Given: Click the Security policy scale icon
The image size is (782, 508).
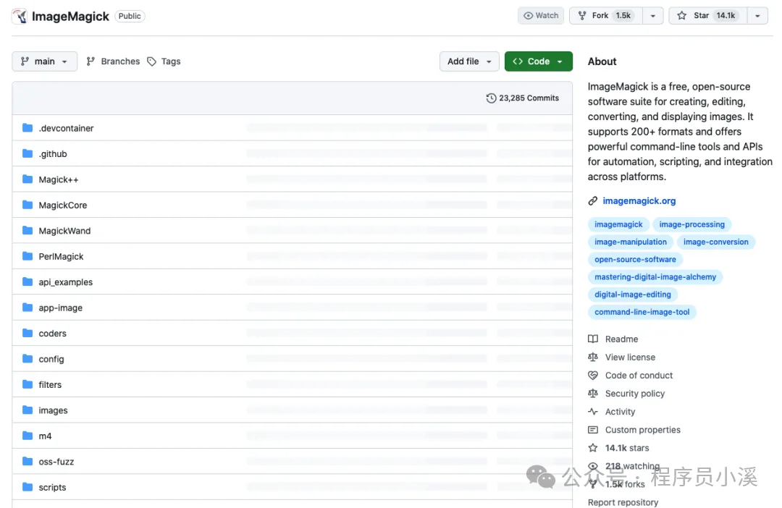Looking at the screenshot, I should click(x=592, y=394).
